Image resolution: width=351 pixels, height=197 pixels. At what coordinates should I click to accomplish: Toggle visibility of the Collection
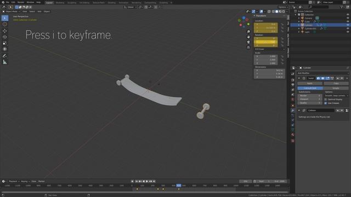coord(348,15)
